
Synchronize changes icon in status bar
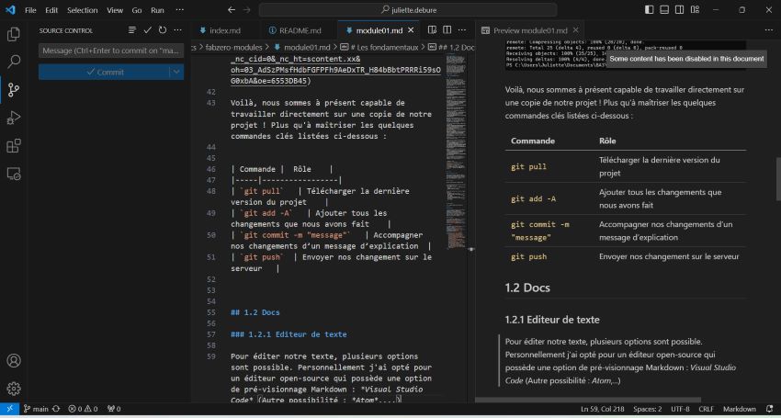pyautogui.click(x=56, y=409)
